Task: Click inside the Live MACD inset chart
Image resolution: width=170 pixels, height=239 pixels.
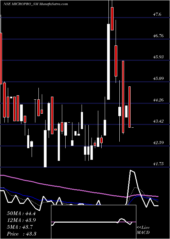Action: (93, 222)
